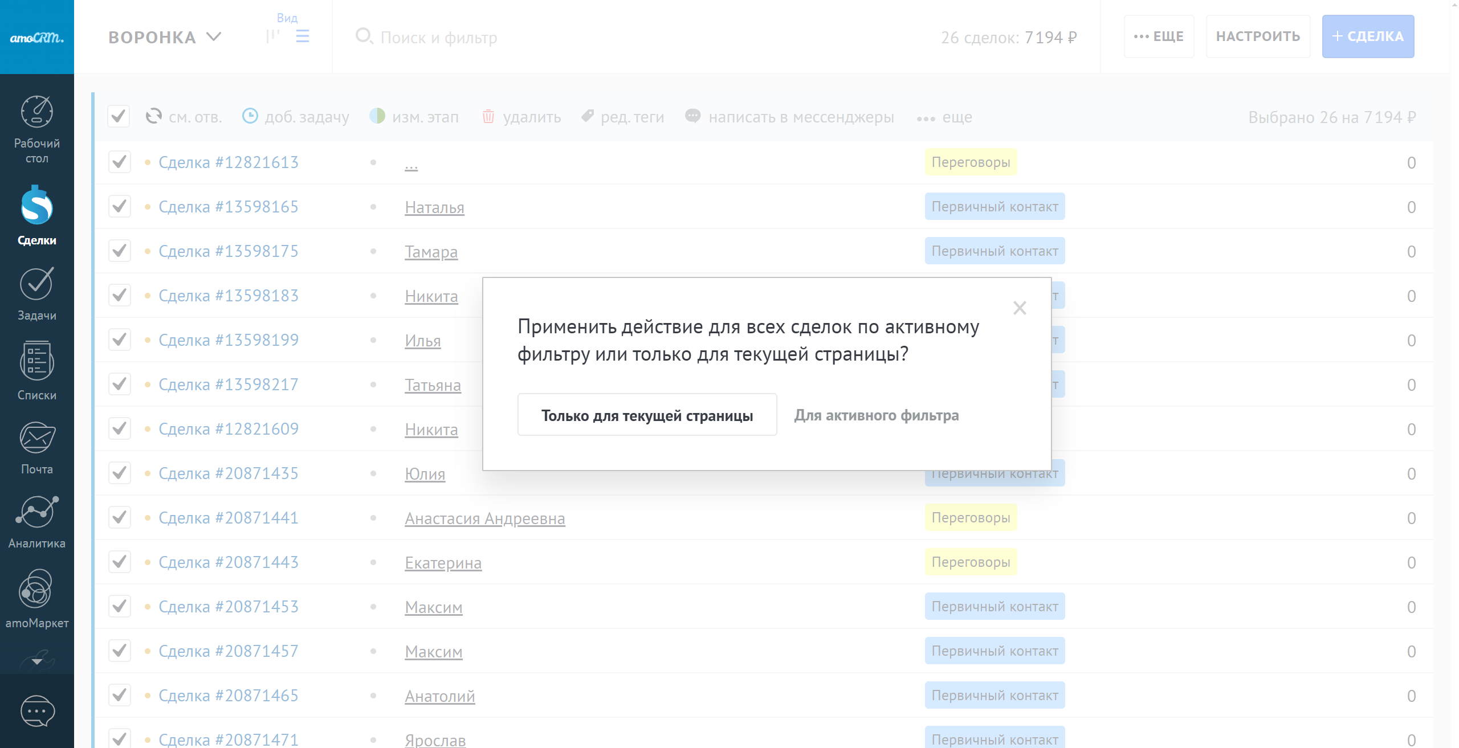Viewport: 1459px width, 748px height.
Task: Click the удалить bulk action
Action: coord(521,117)
